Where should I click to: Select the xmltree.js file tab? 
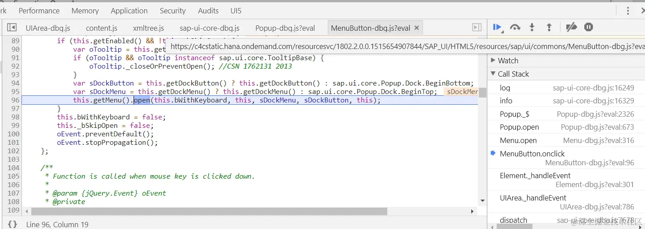(x=148, y=28)
